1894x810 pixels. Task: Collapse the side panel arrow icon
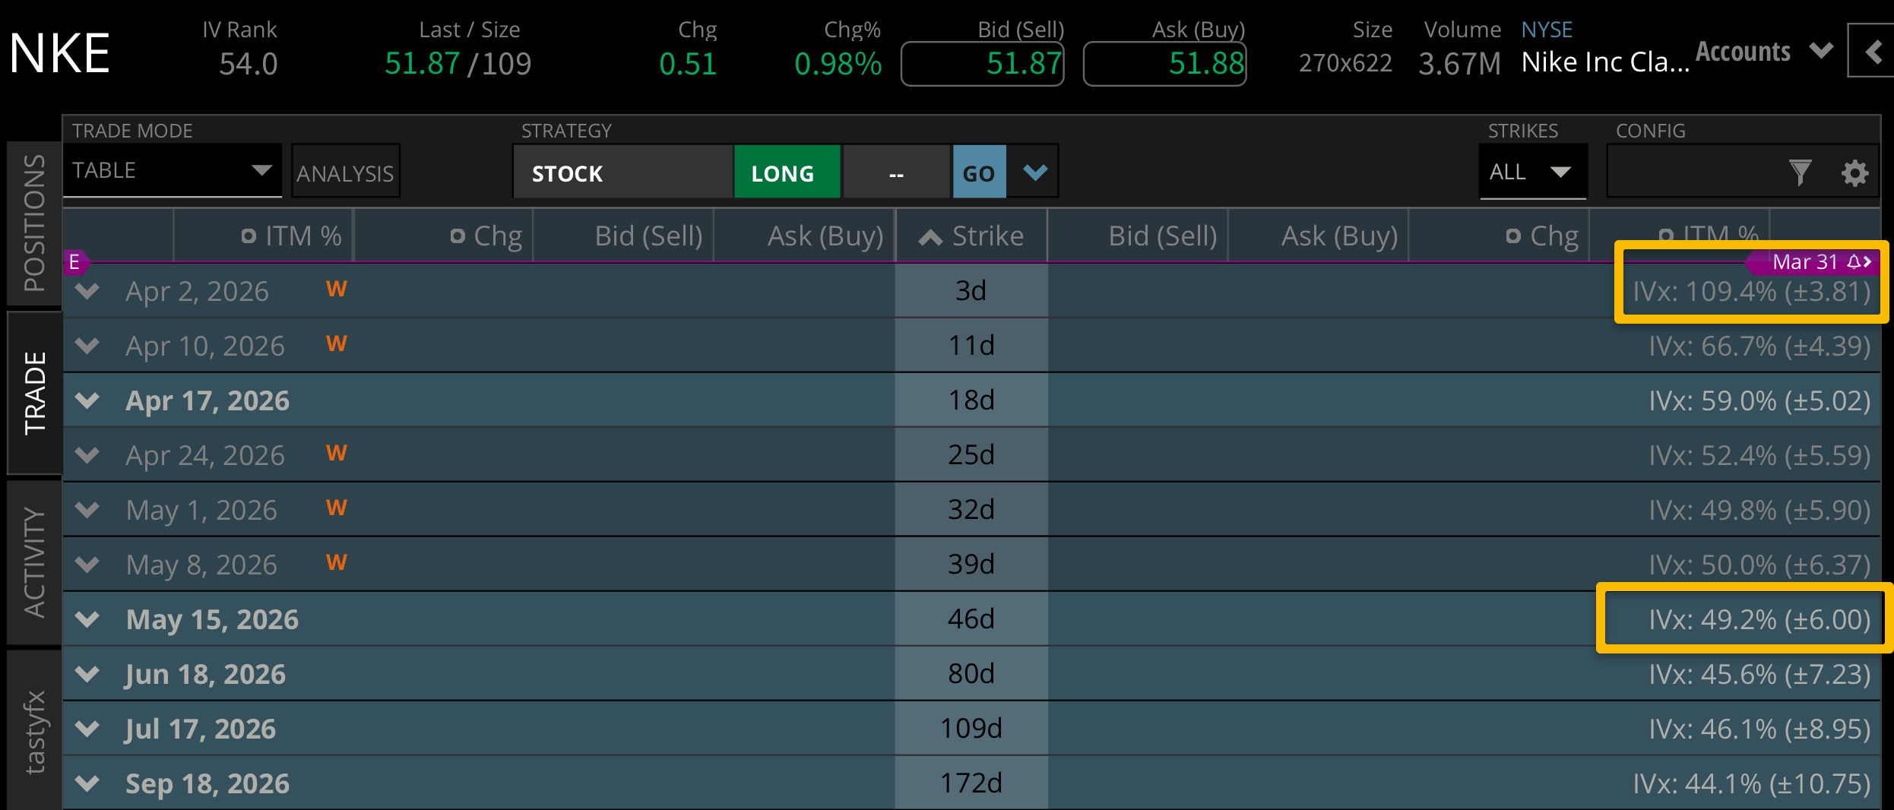click(x=1873, y=52)
